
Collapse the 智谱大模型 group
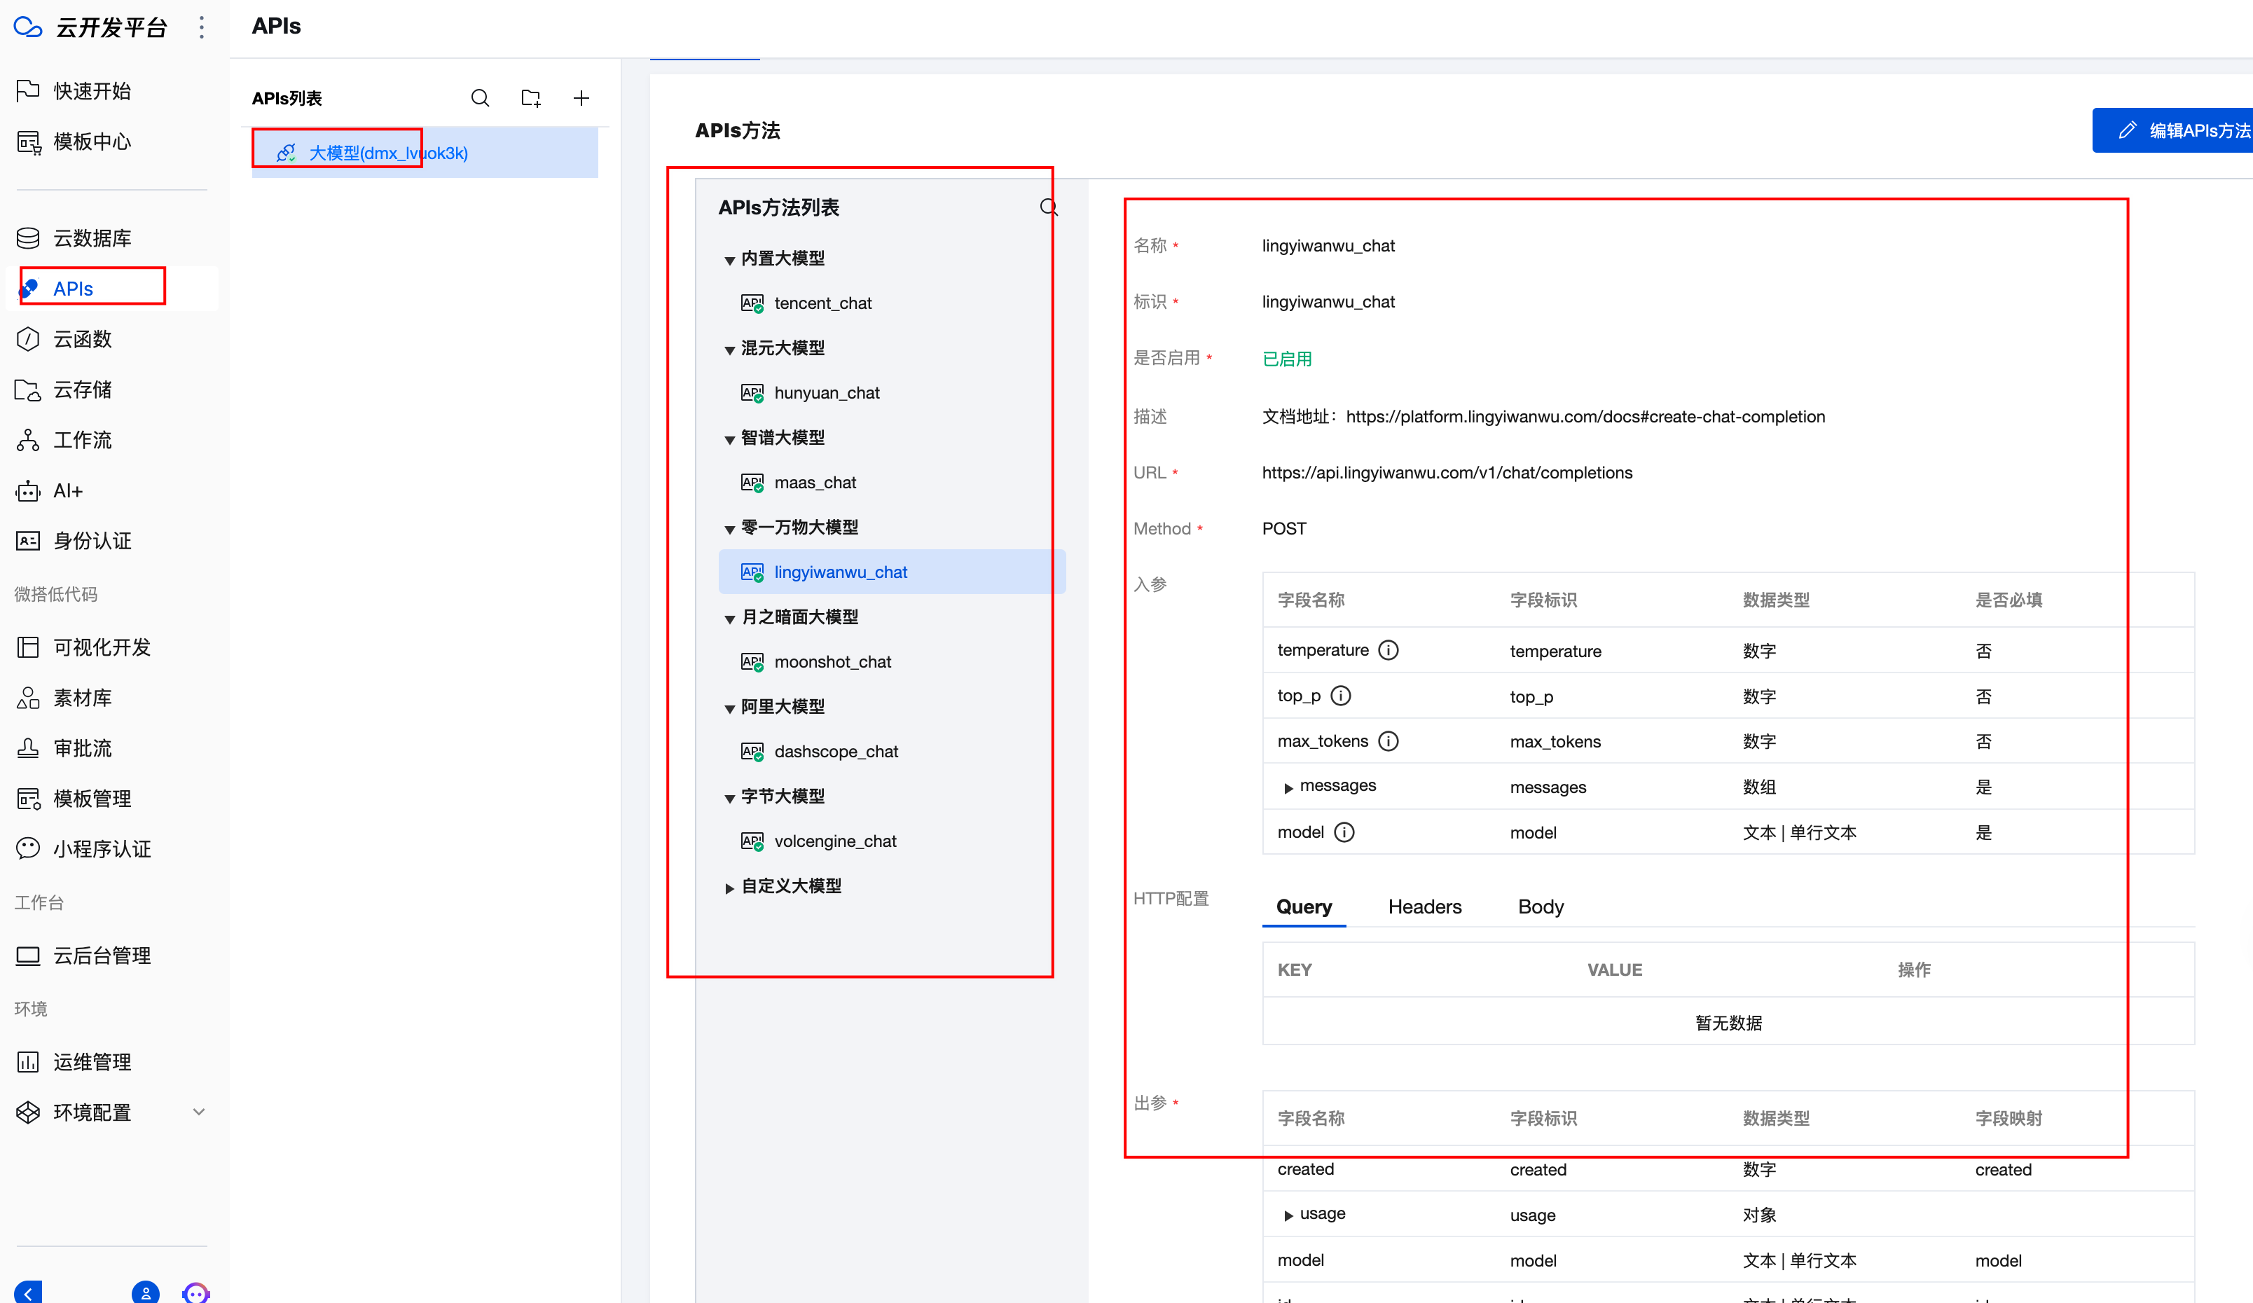pyautogui.click(x=729, y=439)
